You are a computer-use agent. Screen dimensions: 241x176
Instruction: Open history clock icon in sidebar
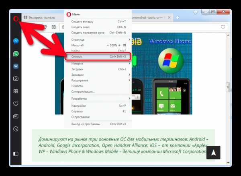click(16, 129)
